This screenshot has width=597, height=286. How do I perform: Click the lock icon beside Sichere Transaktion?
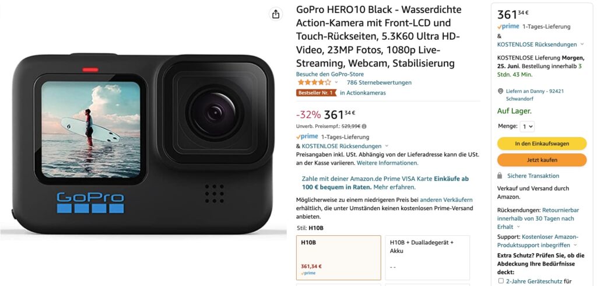pos(500,176)
